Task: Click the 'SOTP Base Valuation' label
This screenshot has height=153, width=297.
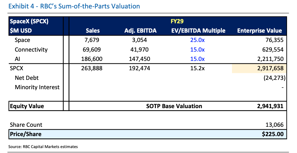Action: [x=174, y=106]
